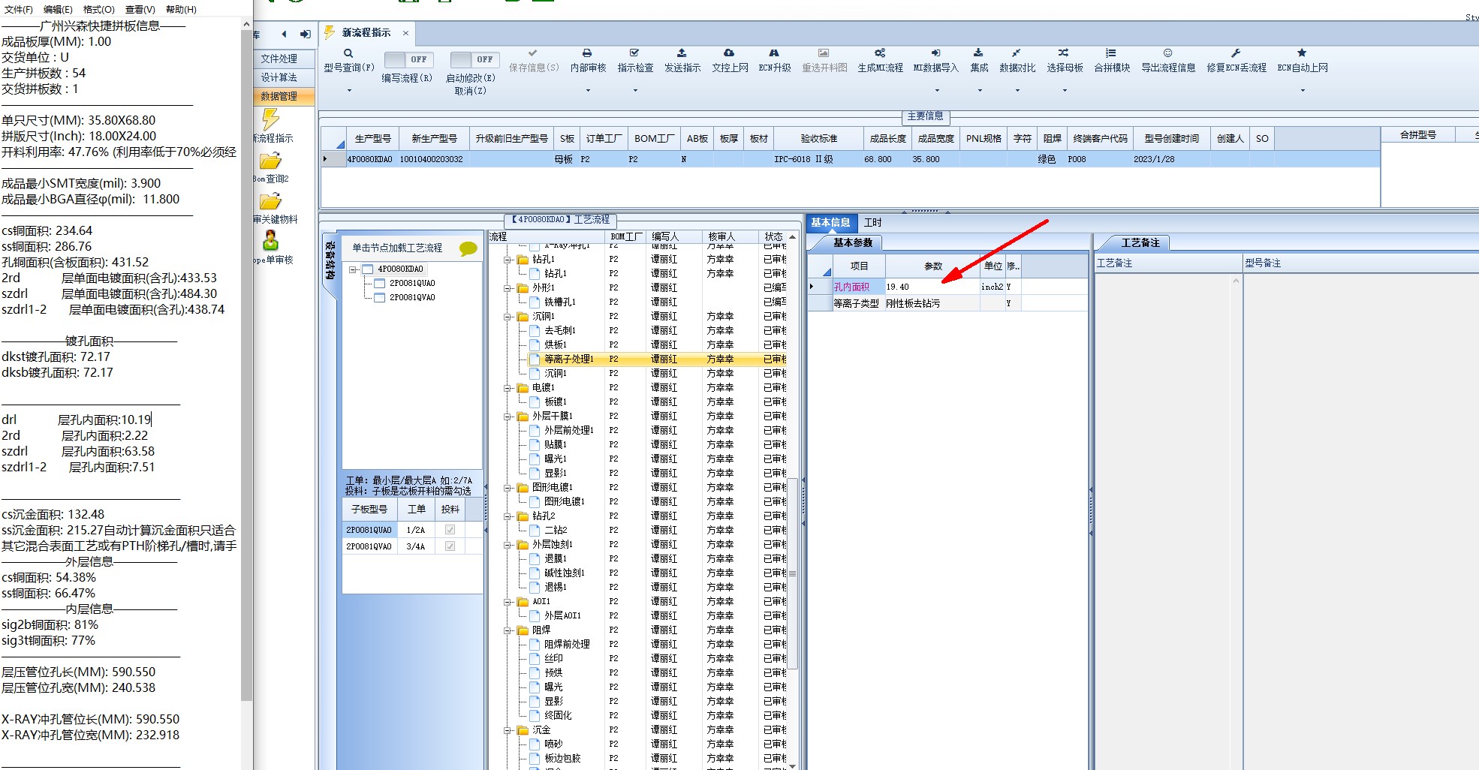
Task: Select the 2P0081QUA0 tree node
Action: point(412,284)
